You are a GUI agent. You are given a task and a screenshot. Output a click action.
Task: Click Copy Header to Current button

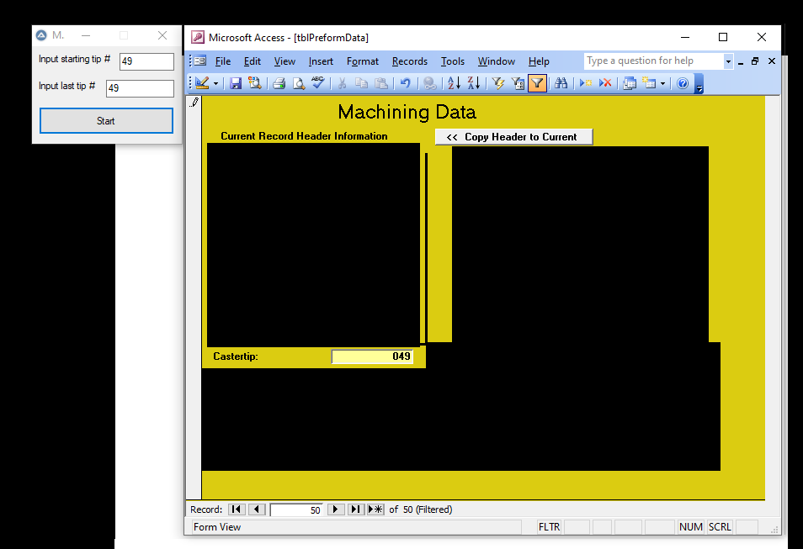pos(513,137)
